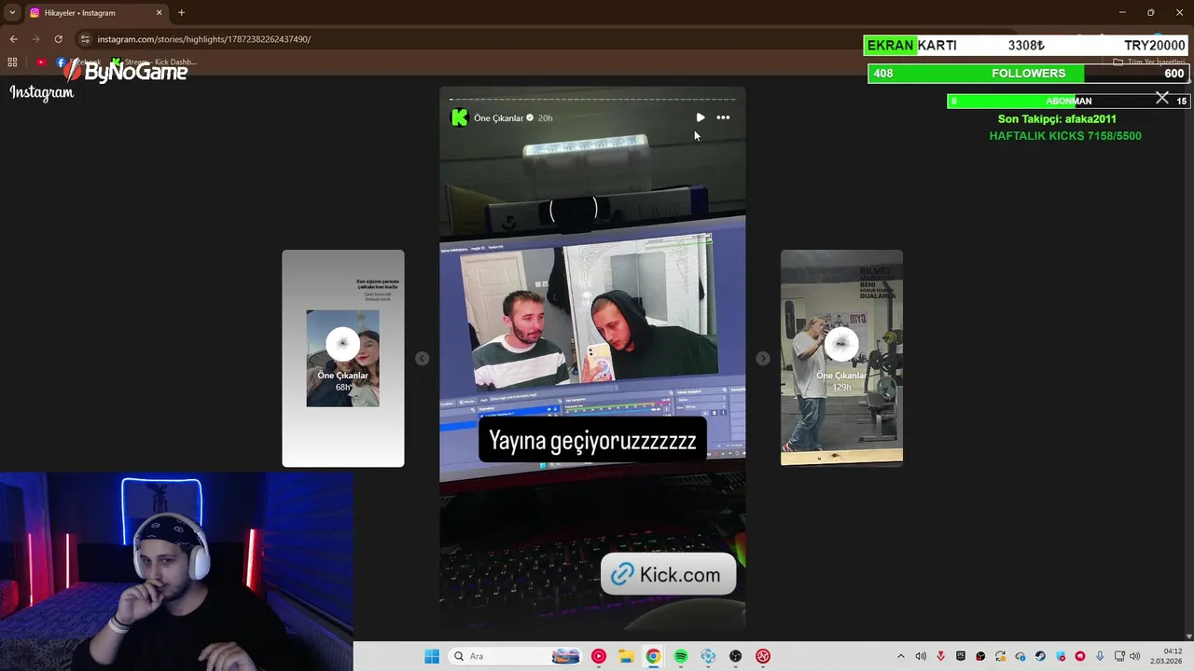
Task: Play the paused Instagram story
Action: pos(701,117)
